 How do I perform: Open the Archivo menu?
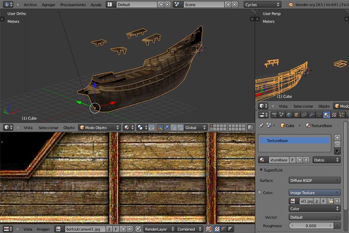pos(30,4)
